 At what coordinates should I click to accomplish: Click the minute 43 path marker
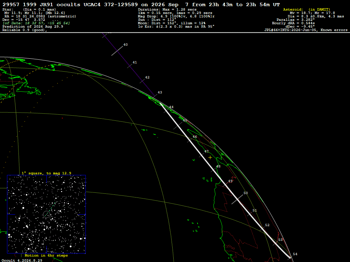coord(154,95)
